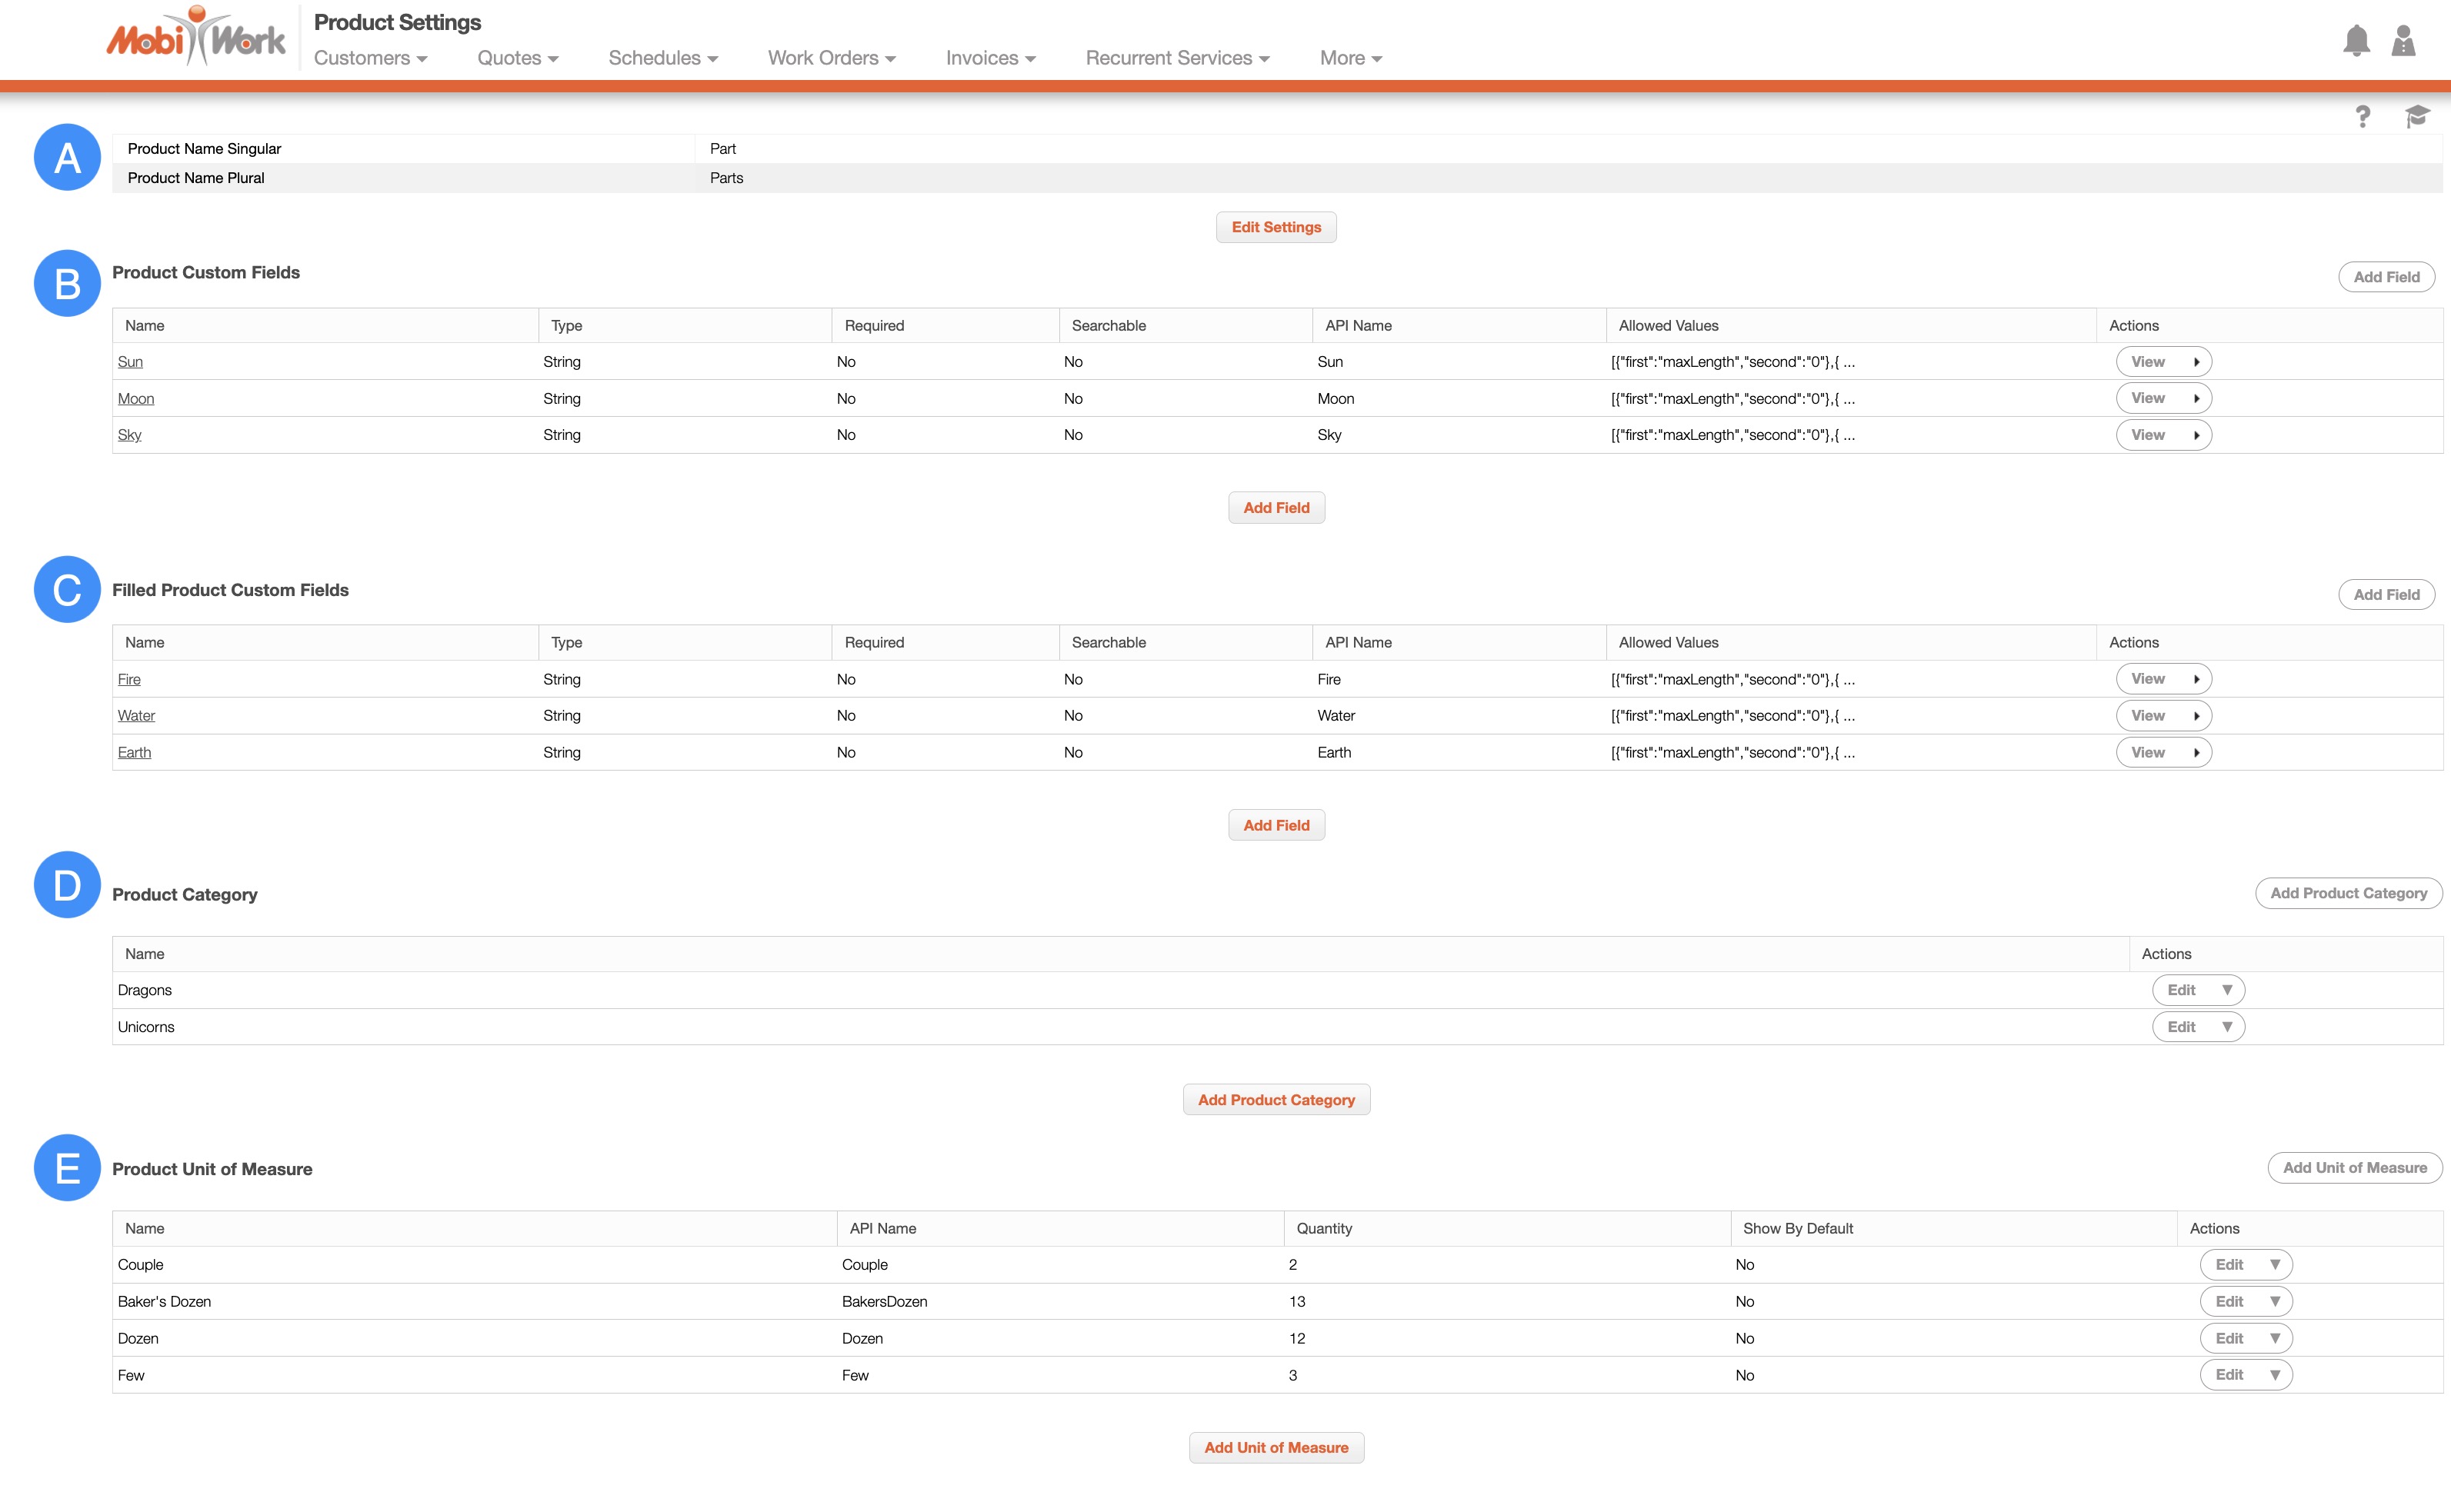Expand the arrow on Earth's View button

coord(2196,753)
